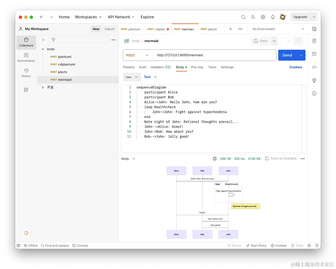The width and height of the screenshot is (336, 269).
Task: Open the request Settings tab
Action: coord(227,67)
